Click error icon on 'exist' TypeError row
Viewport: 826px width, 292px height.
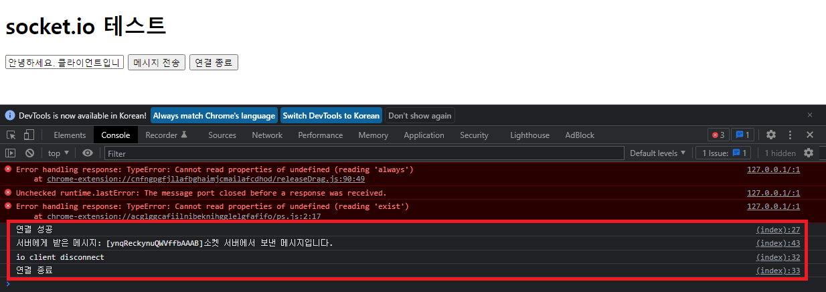[x=8, y=206]
